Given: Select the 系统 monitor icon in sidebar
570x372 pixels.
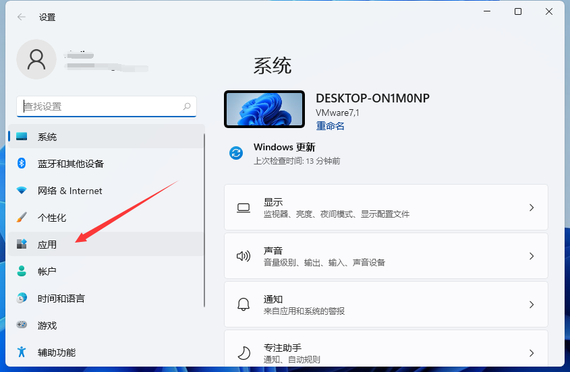Looking at the screenshot, I should coord(22,137).
